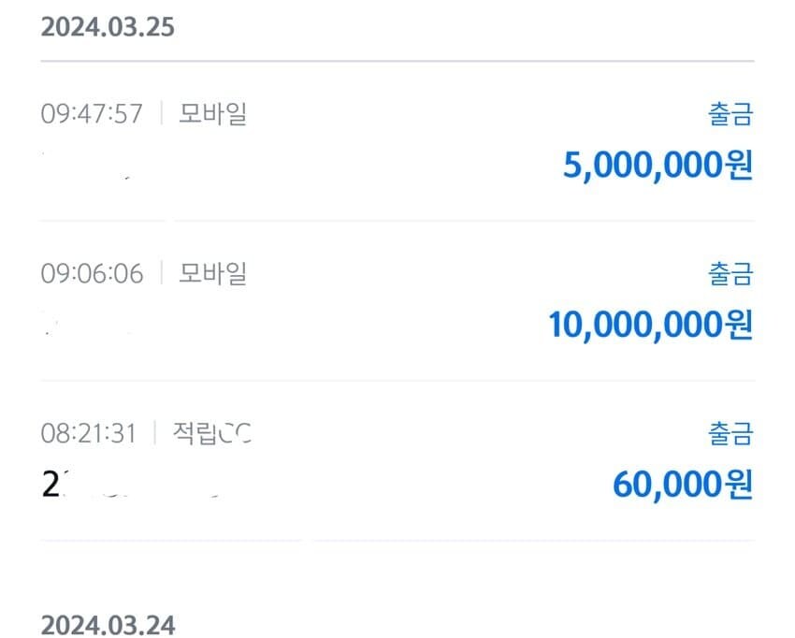Click vertical separator after 09:06:06
Screen dimensions: 795x638
click(161, 274)
